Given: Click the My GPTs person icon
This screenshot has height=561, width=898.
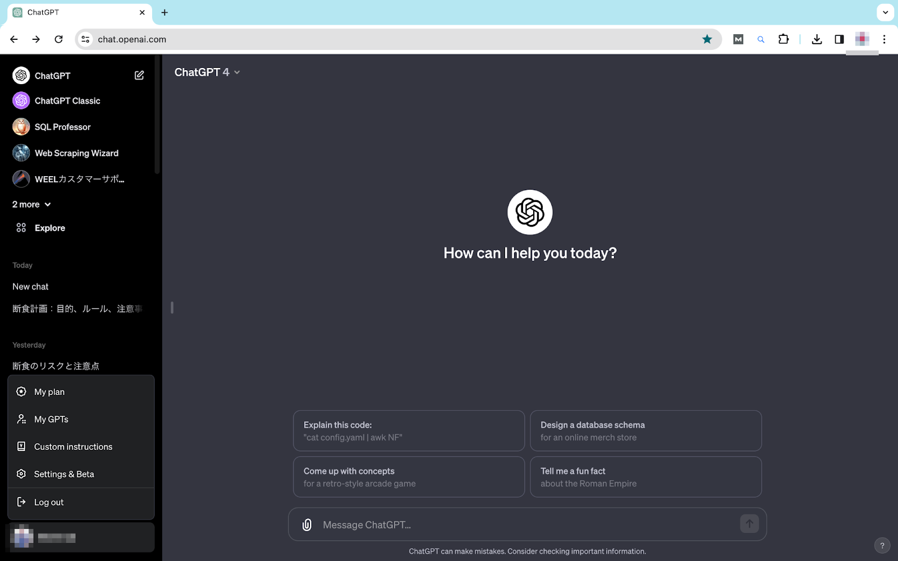Looking at the screenshot, I should (21, 419).
